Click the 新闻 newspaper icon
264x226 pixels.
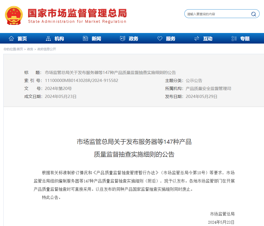85,38
